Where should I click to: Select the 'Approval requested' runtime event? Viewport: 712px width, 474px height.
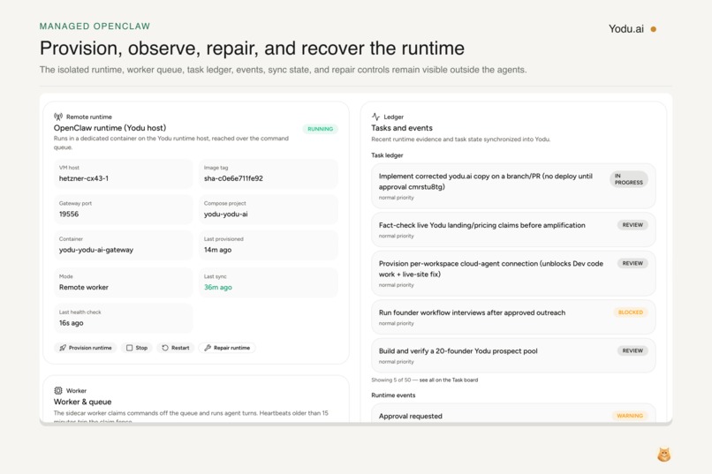[513, 413]
